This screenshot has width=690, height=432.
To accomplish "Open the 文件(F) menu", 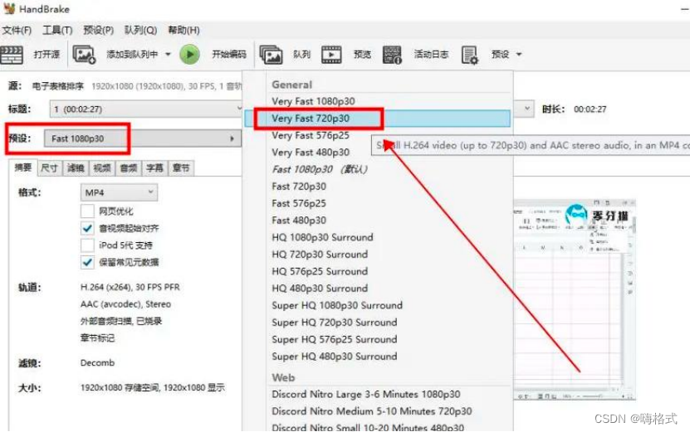I will (x=17, y=31).
